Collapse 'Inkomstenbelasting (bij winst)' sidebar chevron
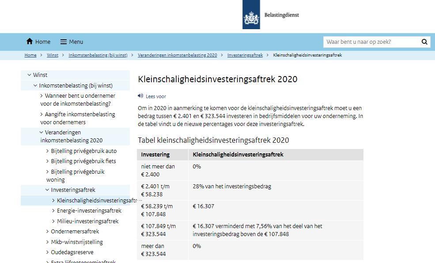The width and height of the screenshot is (435, 263). coord(35,86)
